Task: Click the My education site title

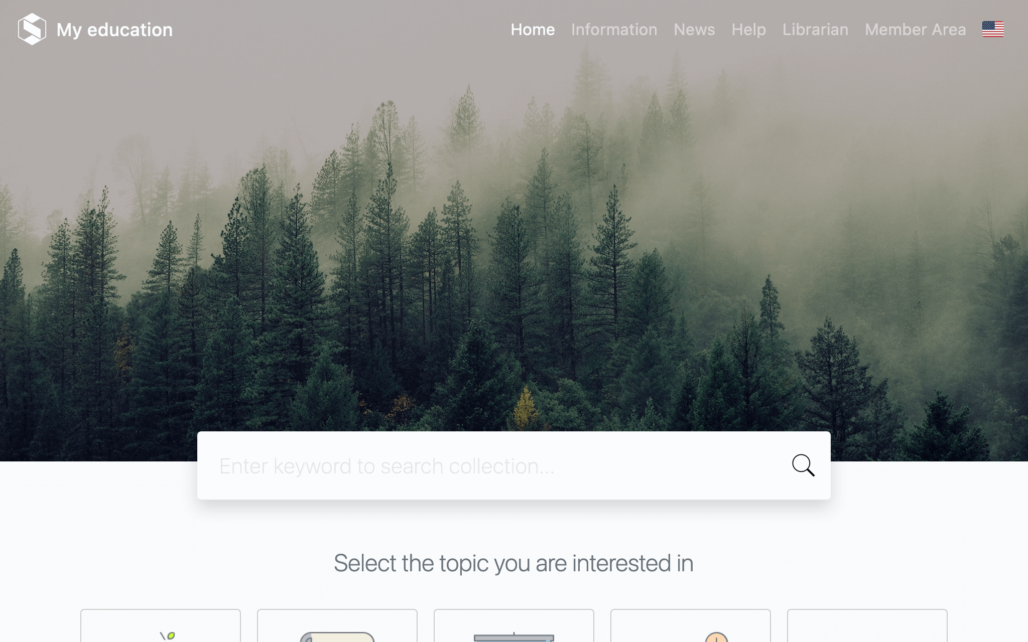Action: tap(114, 30)
